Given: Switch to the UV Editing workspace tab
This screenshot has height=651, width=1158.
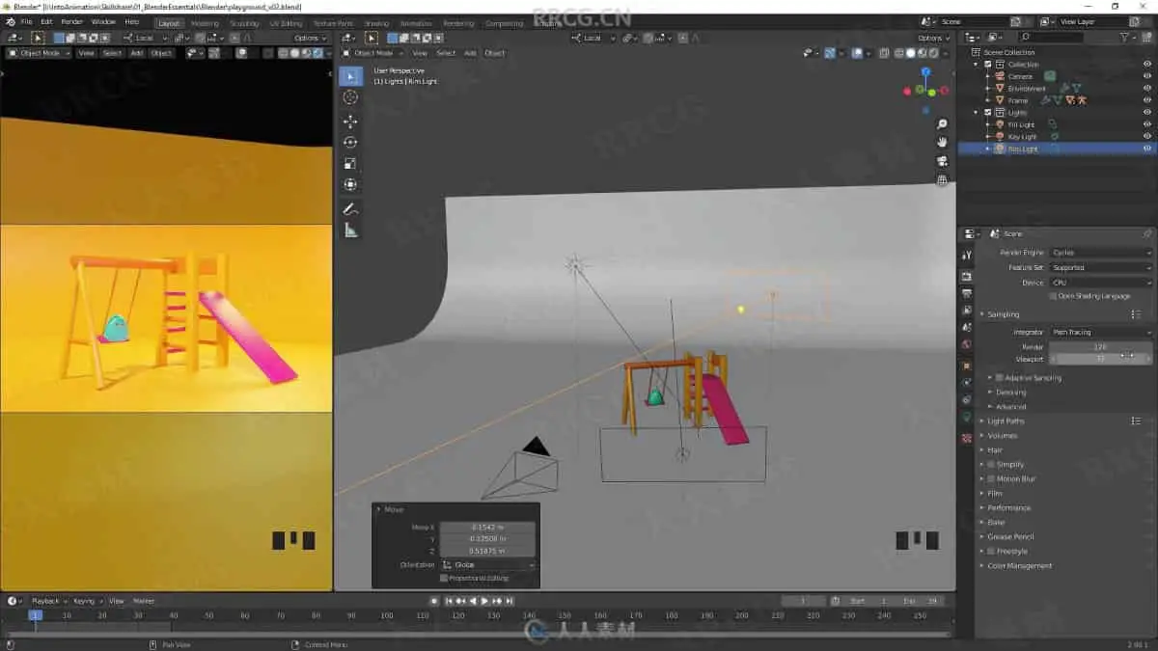Looking at the screenshot, I should (286, 23).
